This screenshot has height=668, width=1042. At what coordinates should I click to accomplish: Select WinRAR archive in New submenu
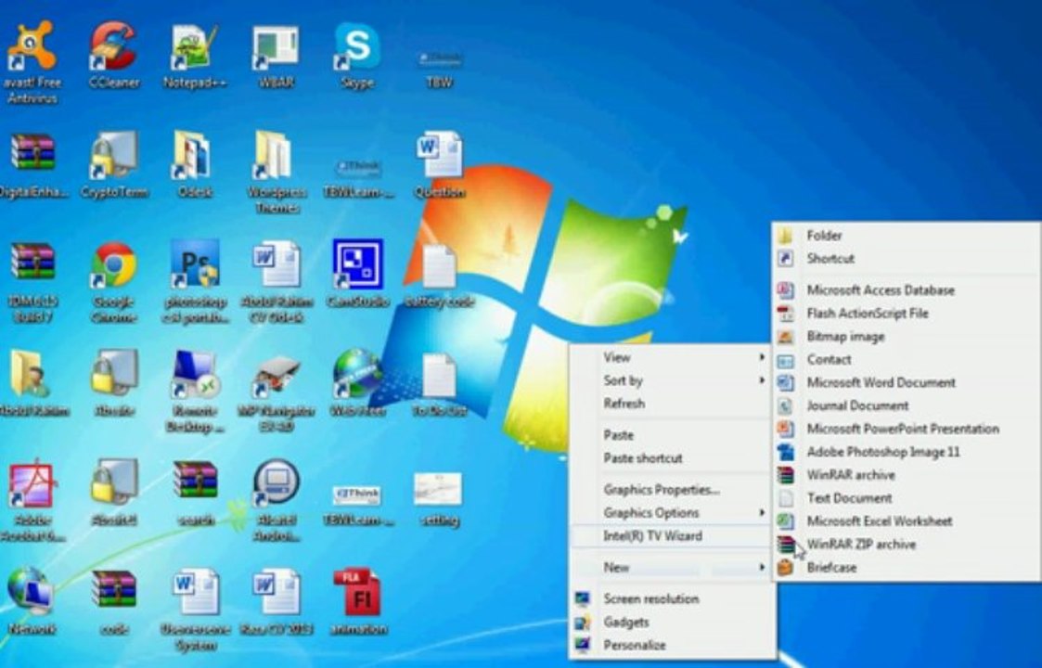(x=907, y=475)
